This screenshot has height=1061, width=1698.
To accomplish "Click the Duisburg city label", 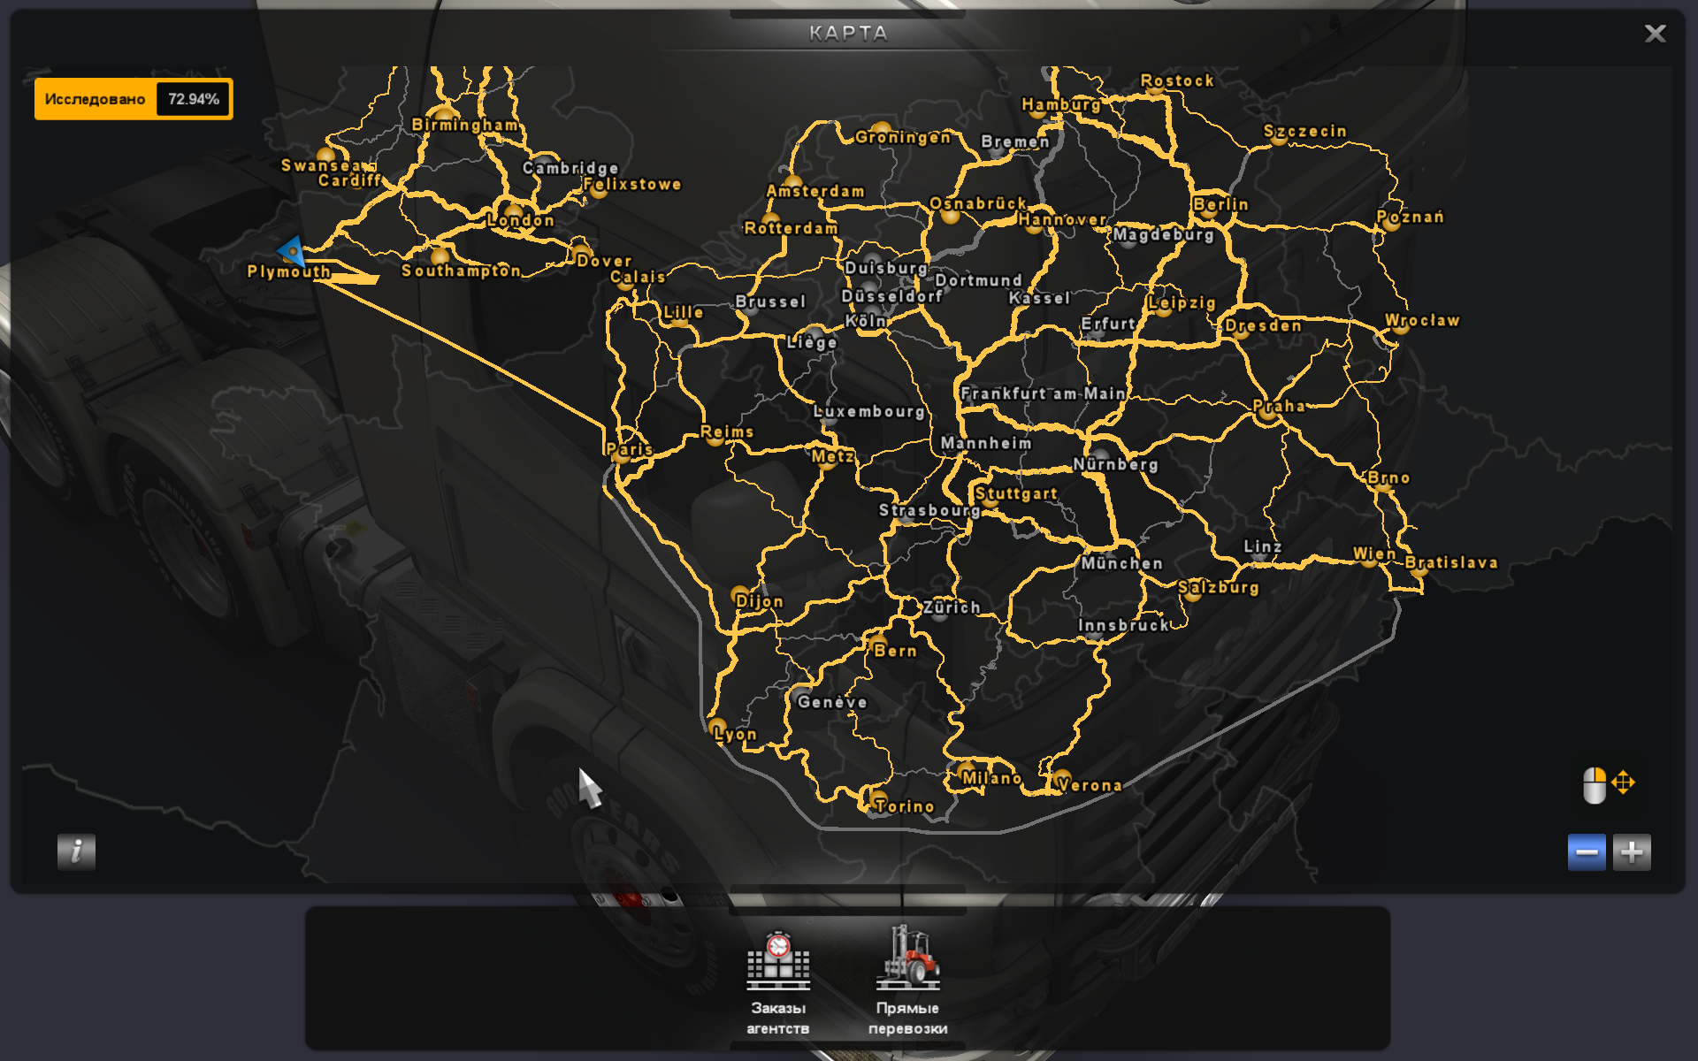I will coord(886,268).
